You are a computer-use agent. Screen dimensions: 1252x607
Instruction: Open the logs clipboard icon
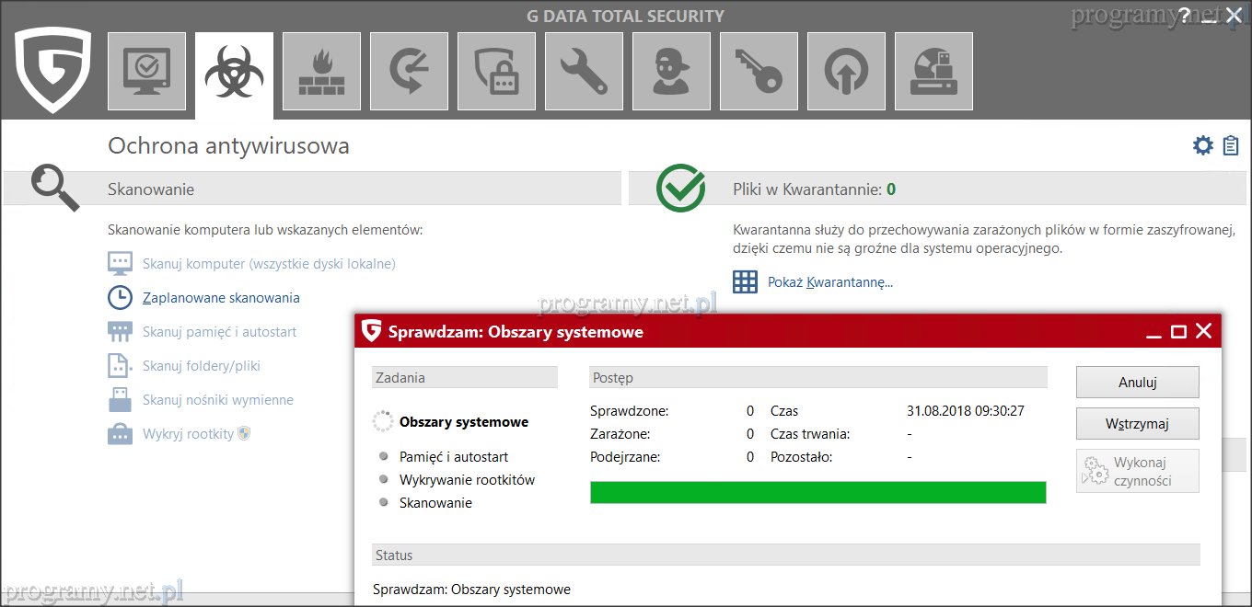point(1231,145)
